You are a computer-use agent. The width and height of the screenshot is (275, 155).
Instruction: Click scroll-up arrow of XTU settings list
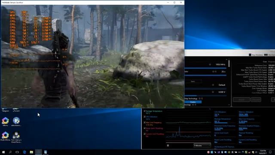point(229,59)
